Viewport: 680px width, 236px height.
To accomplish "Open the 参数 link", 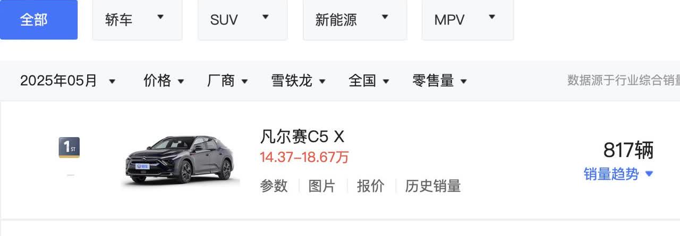I will click(x=274, y=186).
